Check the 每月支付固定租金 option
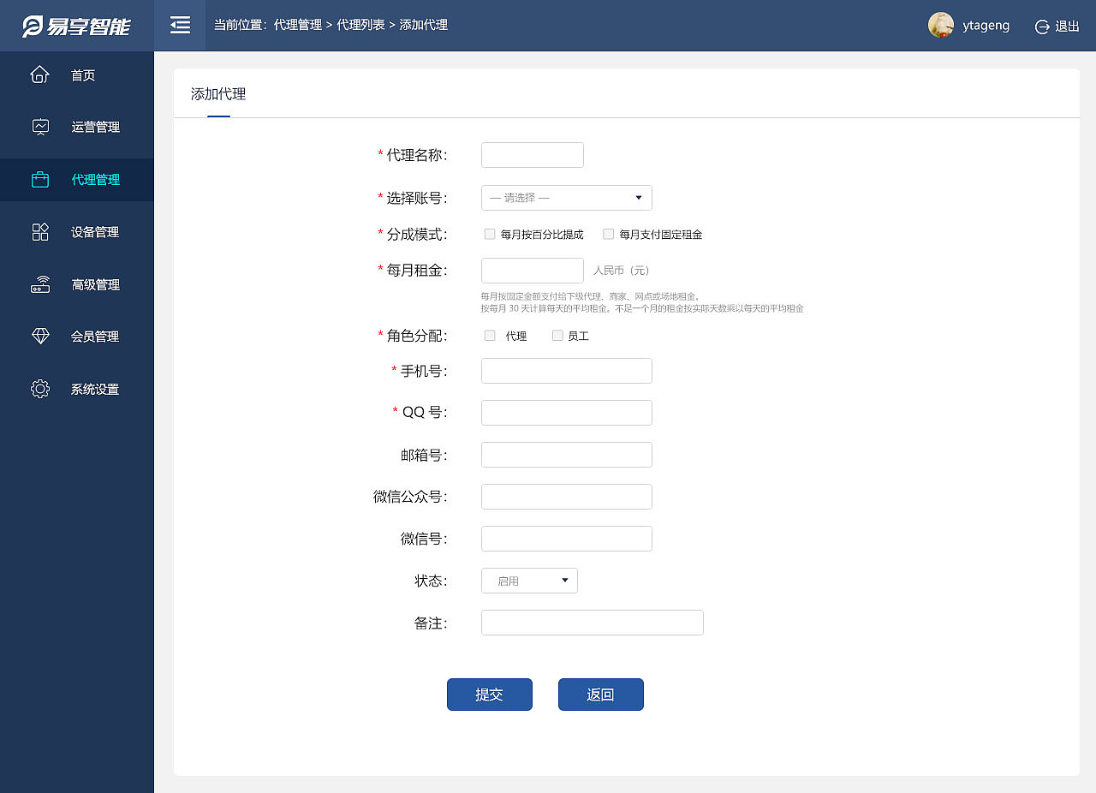The image size is (1096, 793). (x=608, y=233)
